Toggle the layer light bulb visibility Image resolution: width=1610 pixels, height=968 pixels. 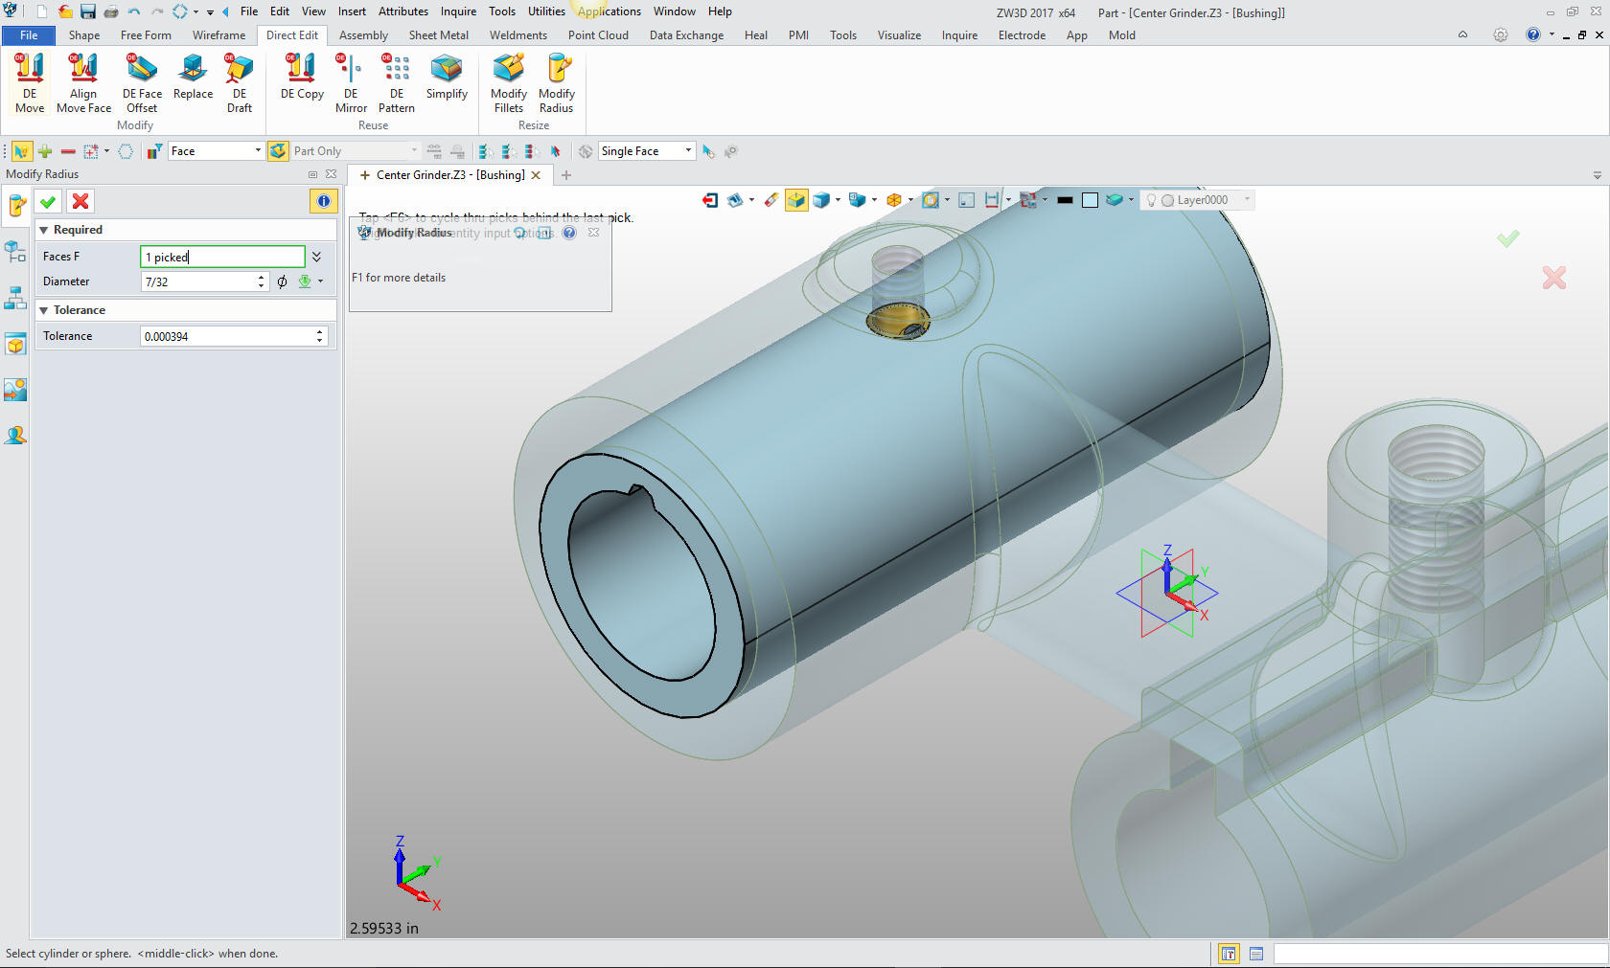click(1151, 200)
